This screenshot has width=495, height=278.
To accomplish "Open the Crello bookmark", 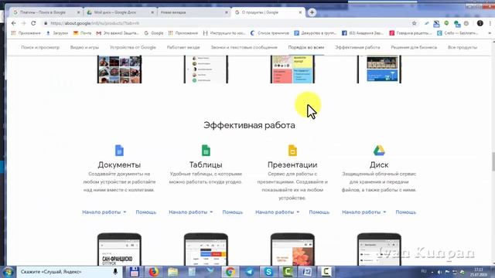I will (x=457, y=32).
